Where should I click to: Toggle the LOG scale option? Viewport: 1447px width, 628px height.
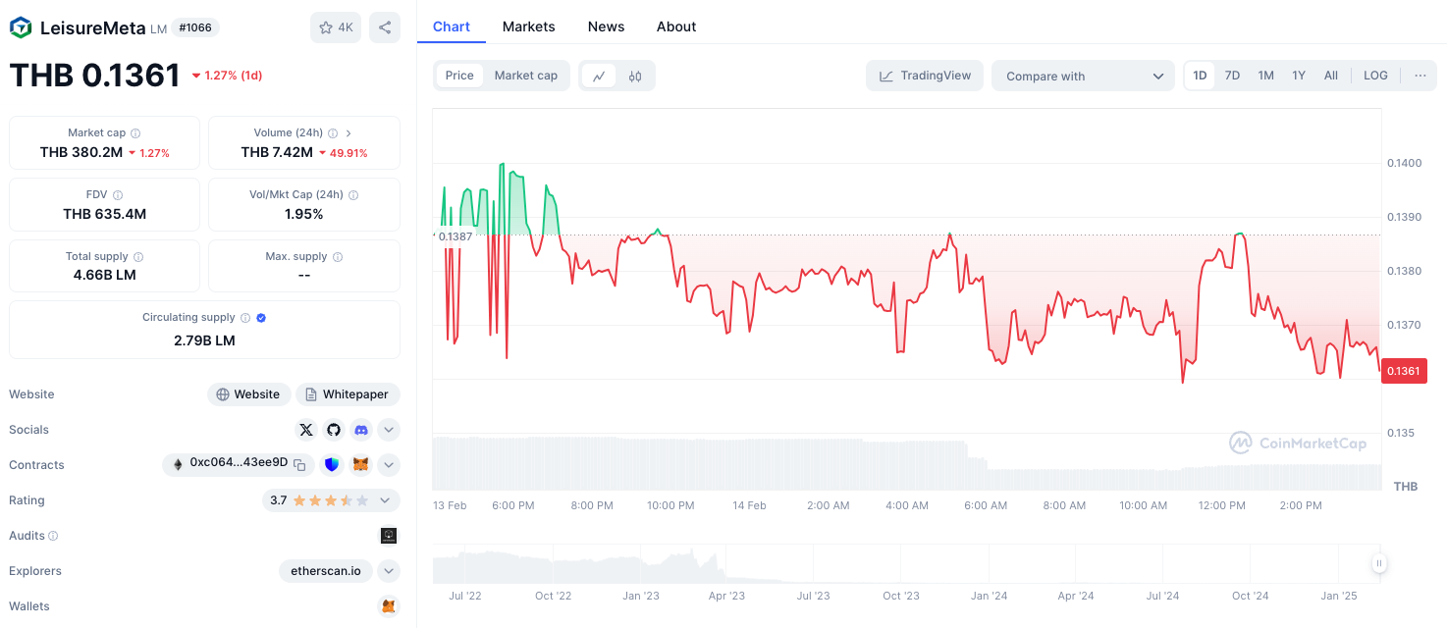click(1375, 76)
